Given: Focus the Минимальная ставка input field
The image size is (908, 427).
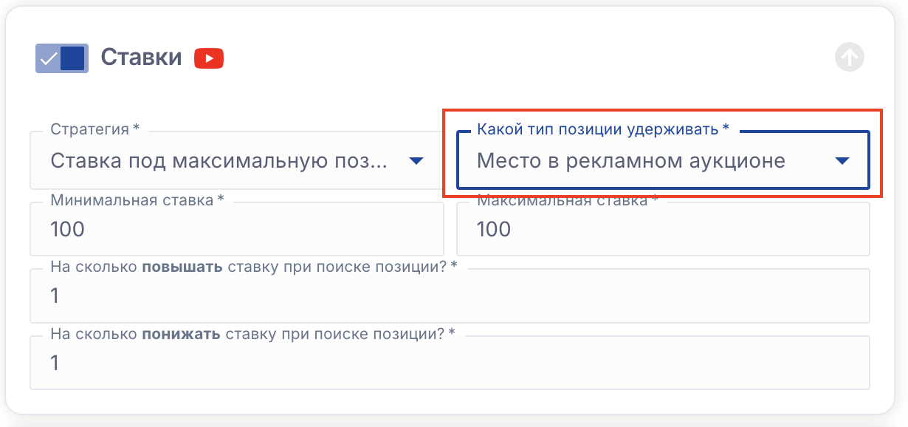Looking at the screenshot, I should coord(236,230).
